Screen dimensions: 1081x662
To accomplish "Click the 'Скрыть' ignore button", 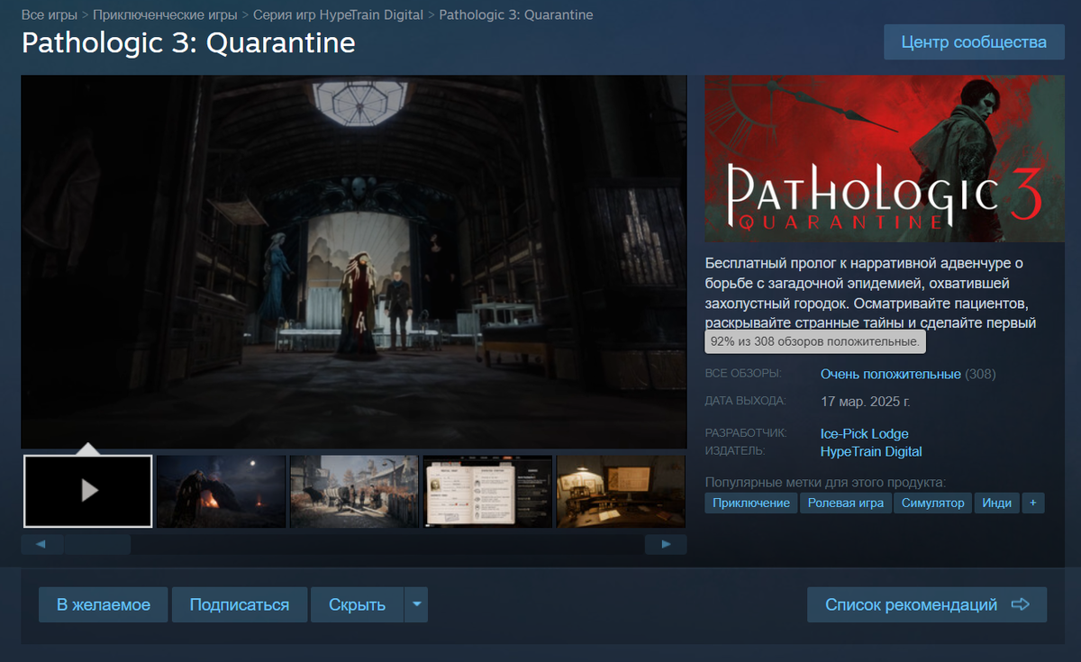I will click(x=357, y=604).
